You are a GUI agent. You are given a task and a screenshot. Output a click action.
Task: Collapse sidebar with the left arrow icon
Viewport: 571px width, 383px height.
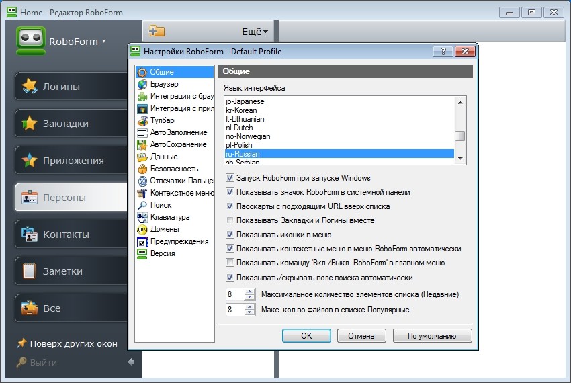(x=132, y=361)
